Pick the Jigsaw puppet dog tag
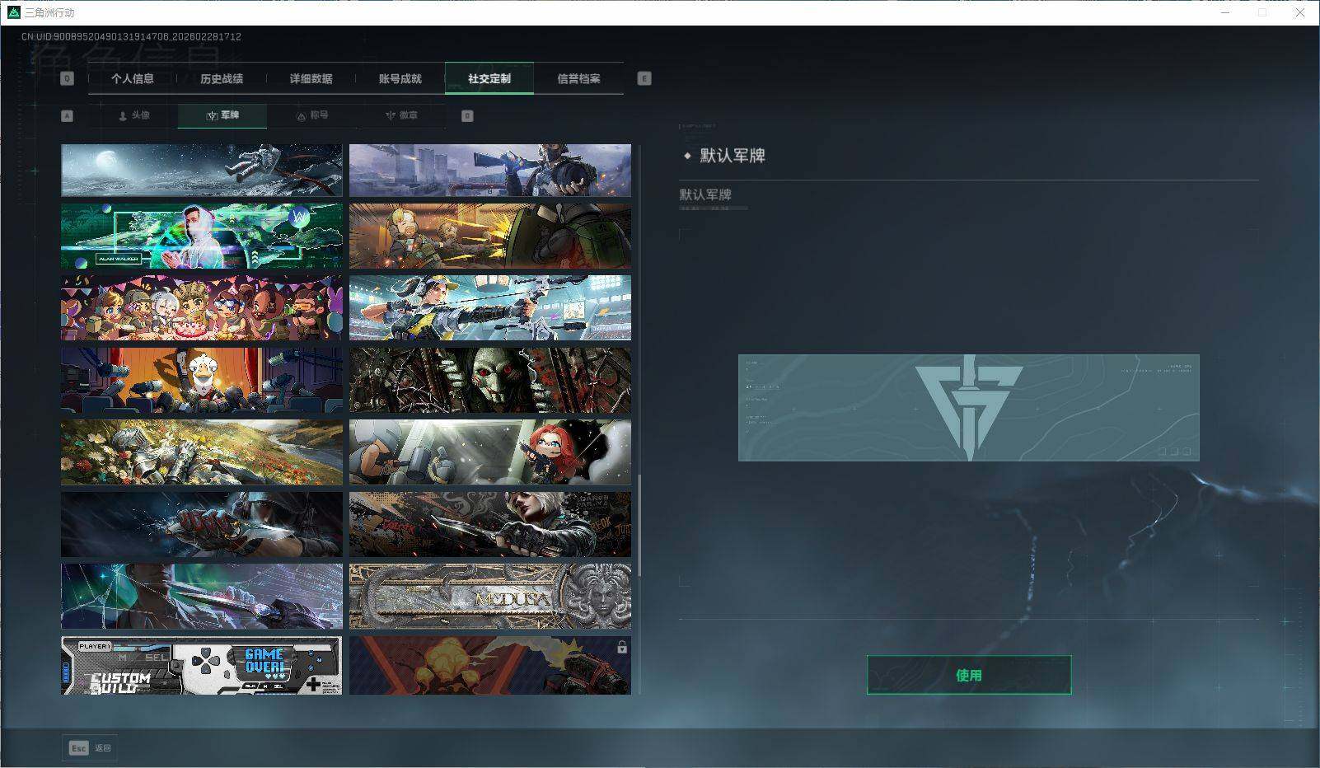1320x768 pixels. click(x=490, y=380)
